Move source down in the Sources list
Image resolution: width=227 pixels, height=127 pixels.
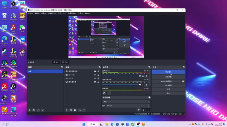pos(84,110)
